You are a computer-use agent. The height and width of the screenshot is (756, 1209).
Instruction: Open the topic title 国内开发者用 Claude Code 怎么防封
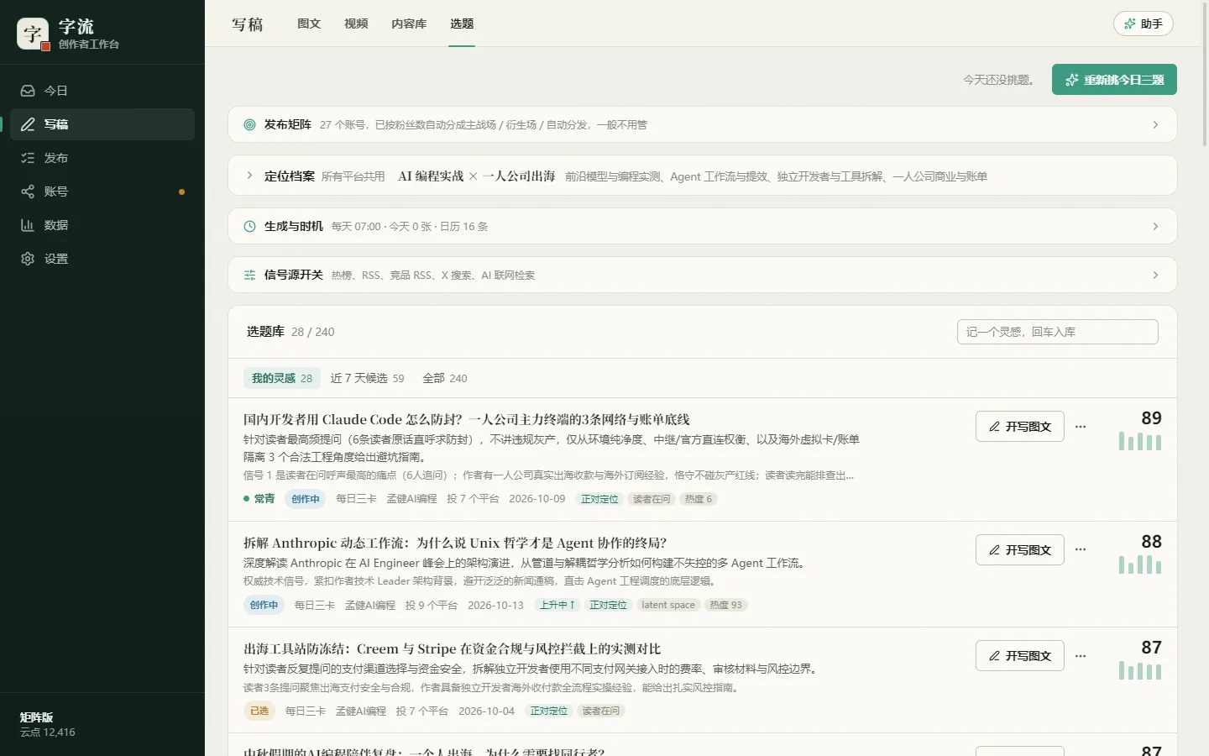click(x=467, y=419)
